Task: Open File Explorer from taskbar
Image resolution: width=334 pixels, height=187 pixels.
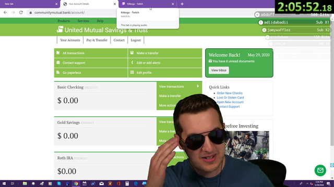Action: pyautogui.click(x=25, y=183)
